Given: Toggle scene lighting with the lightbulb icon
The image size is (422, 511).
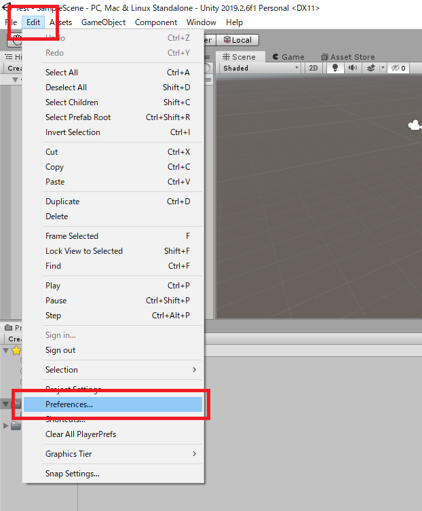Looking at the screenshot, I should tap(334, 68).
